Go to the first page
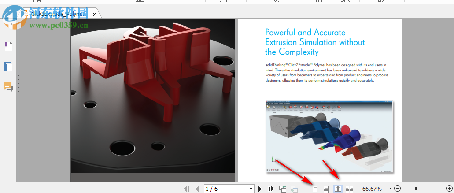454x193 pixels. coord(186,189)
